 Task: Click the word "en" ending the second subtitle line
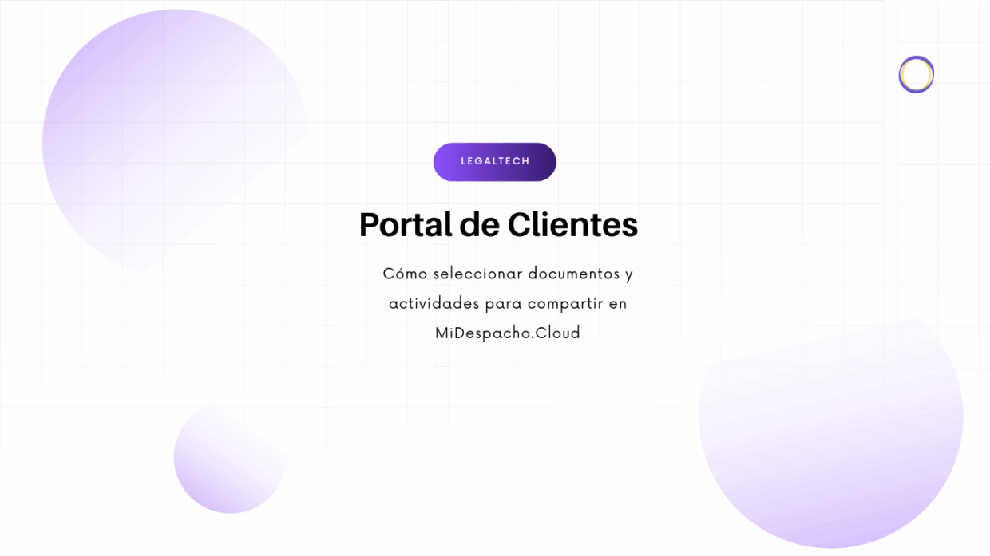pos(618,305)
